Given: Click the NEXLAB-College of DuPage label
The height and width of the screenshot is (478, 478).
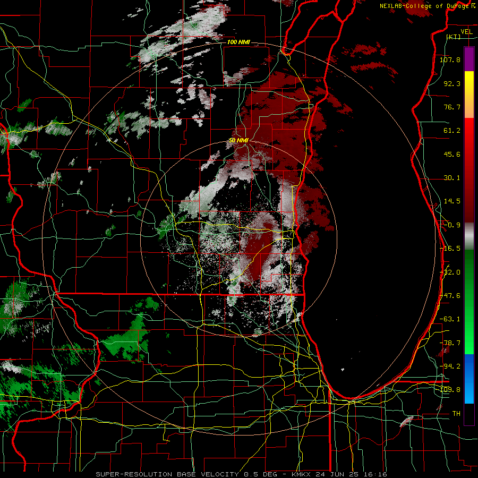Looking at the screenshot, I should 425,6.
